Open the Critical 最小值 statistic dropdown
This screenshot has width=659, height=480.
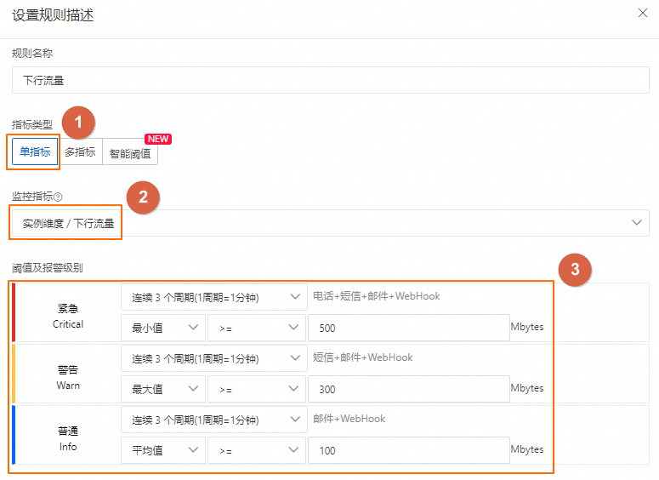(x=163, y=328)
